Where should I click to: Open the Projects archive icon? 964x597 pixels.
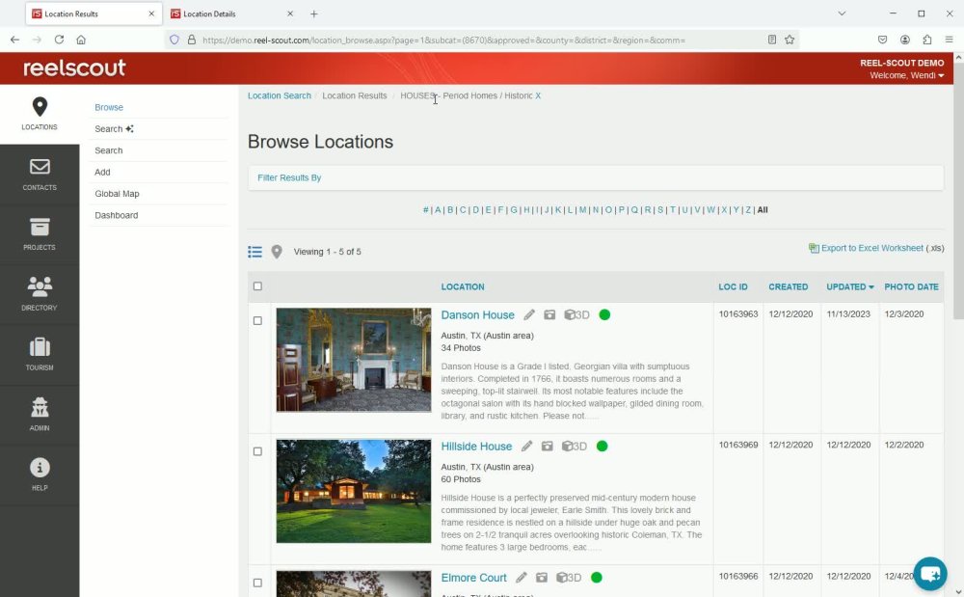click(x=40, y=227)
